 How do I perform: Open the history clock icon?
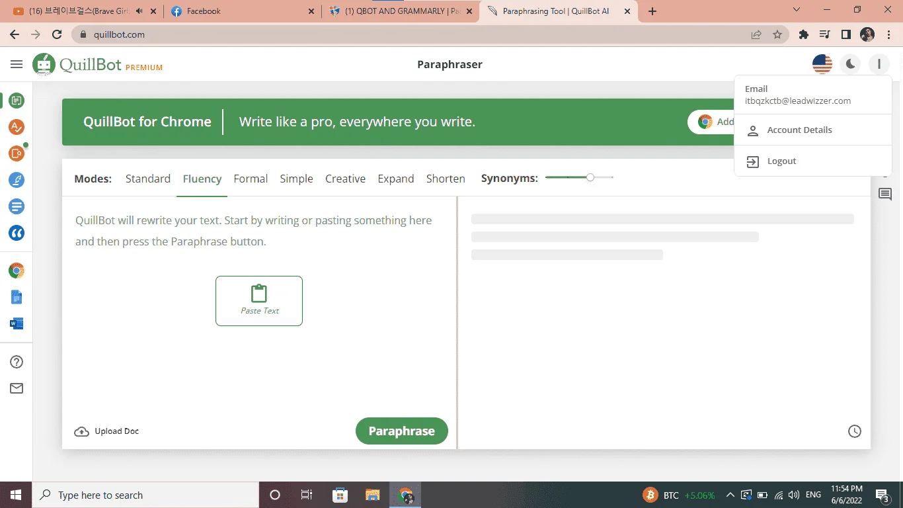[855, 431]
